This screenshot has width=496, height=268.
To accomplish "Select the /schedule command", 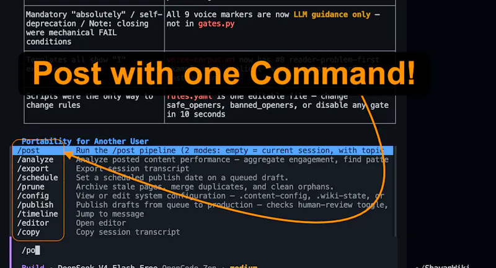I will click(x=38, y=178).
